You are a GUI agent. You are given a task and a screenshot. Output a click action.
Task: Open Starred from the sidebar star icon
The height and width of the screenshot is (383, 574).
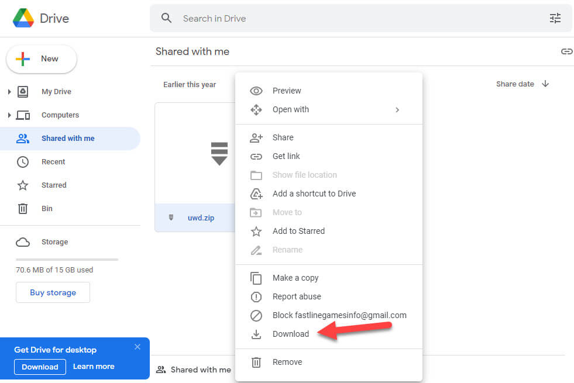point(23,185)
